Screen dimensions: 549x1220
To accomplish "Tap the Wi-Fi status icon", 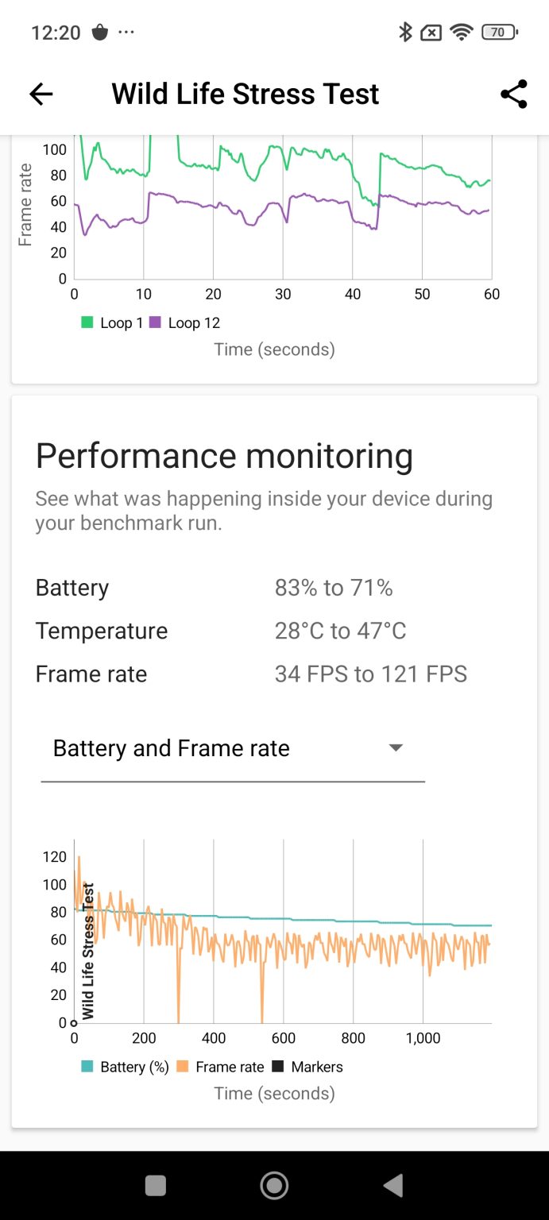I will coord(460,33).
